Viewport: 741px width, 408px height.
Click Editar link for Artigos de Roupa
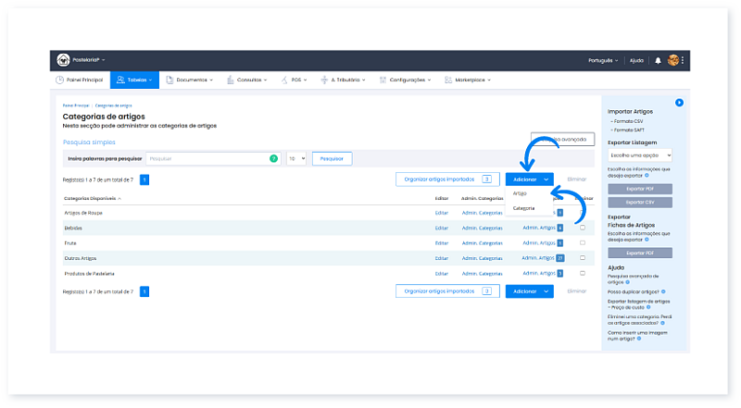(x=441, y=213)
